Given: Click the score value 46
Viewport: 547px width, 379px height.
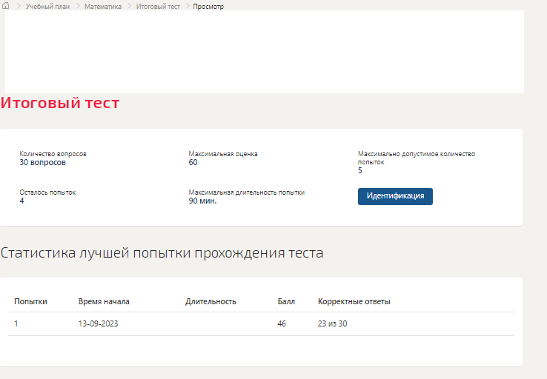Looking at the screenshot, I should [282, 323].
